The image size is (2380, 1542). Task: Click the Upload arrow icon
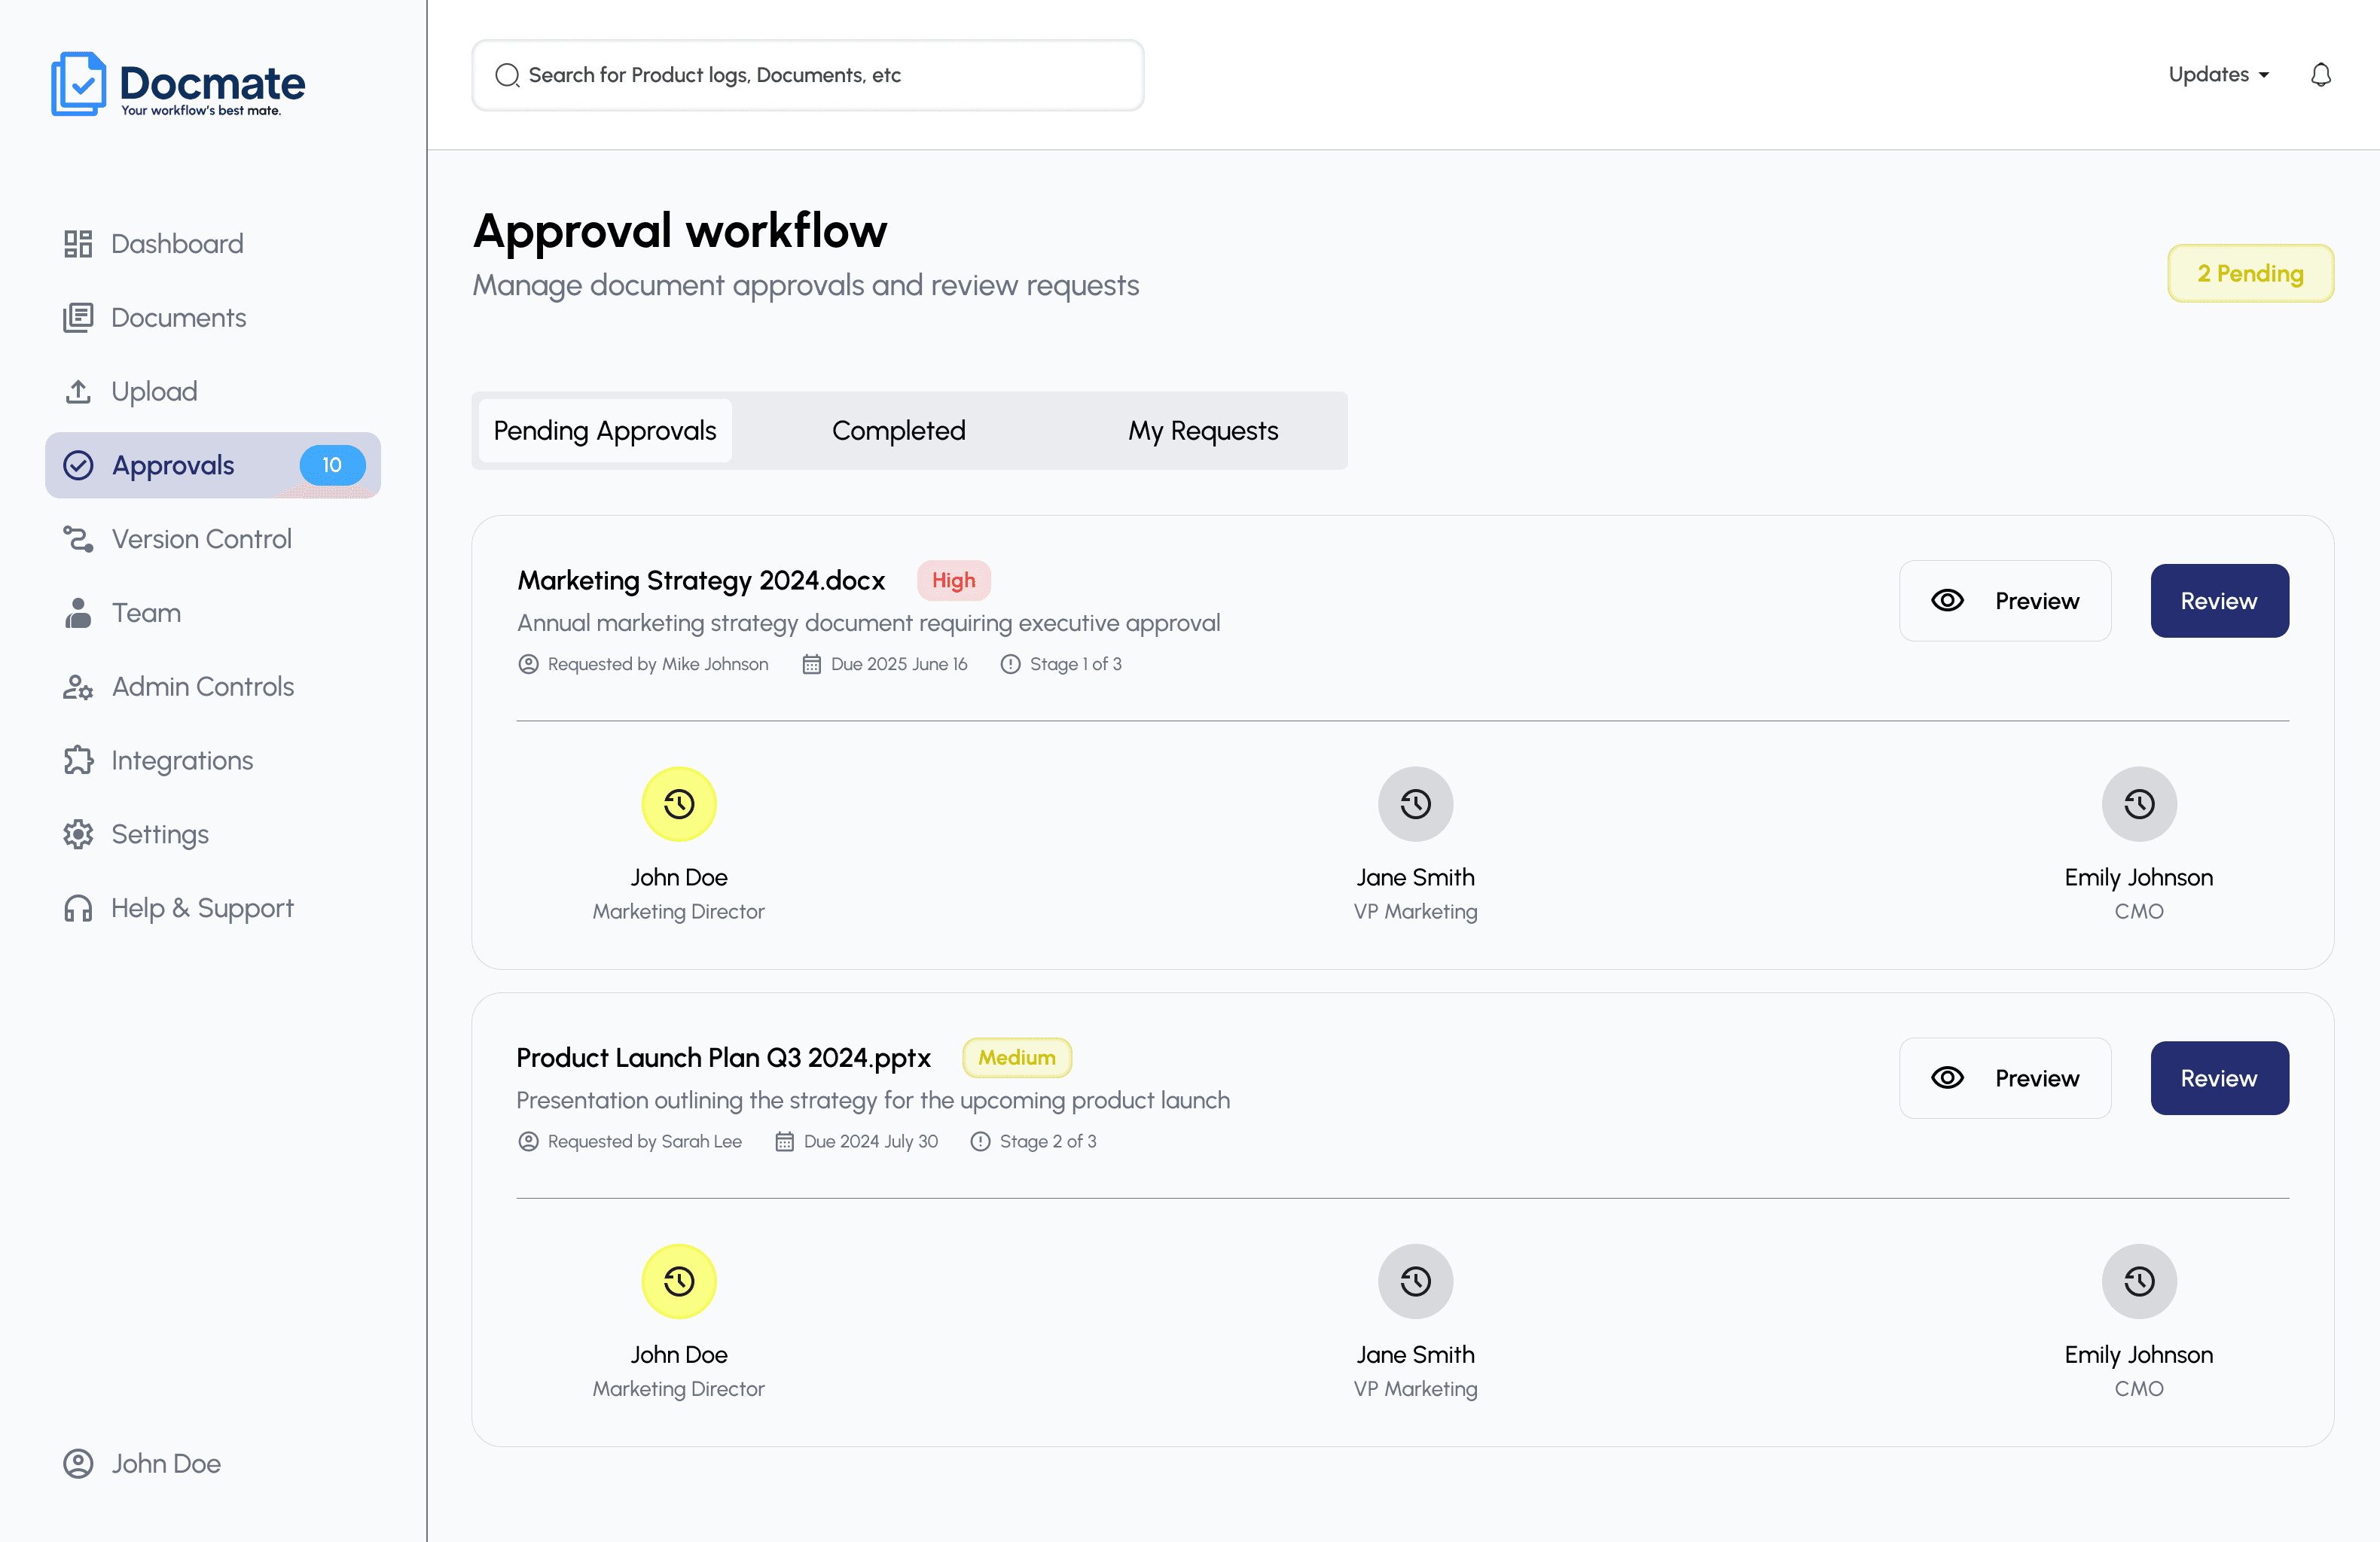coord(78,392)
